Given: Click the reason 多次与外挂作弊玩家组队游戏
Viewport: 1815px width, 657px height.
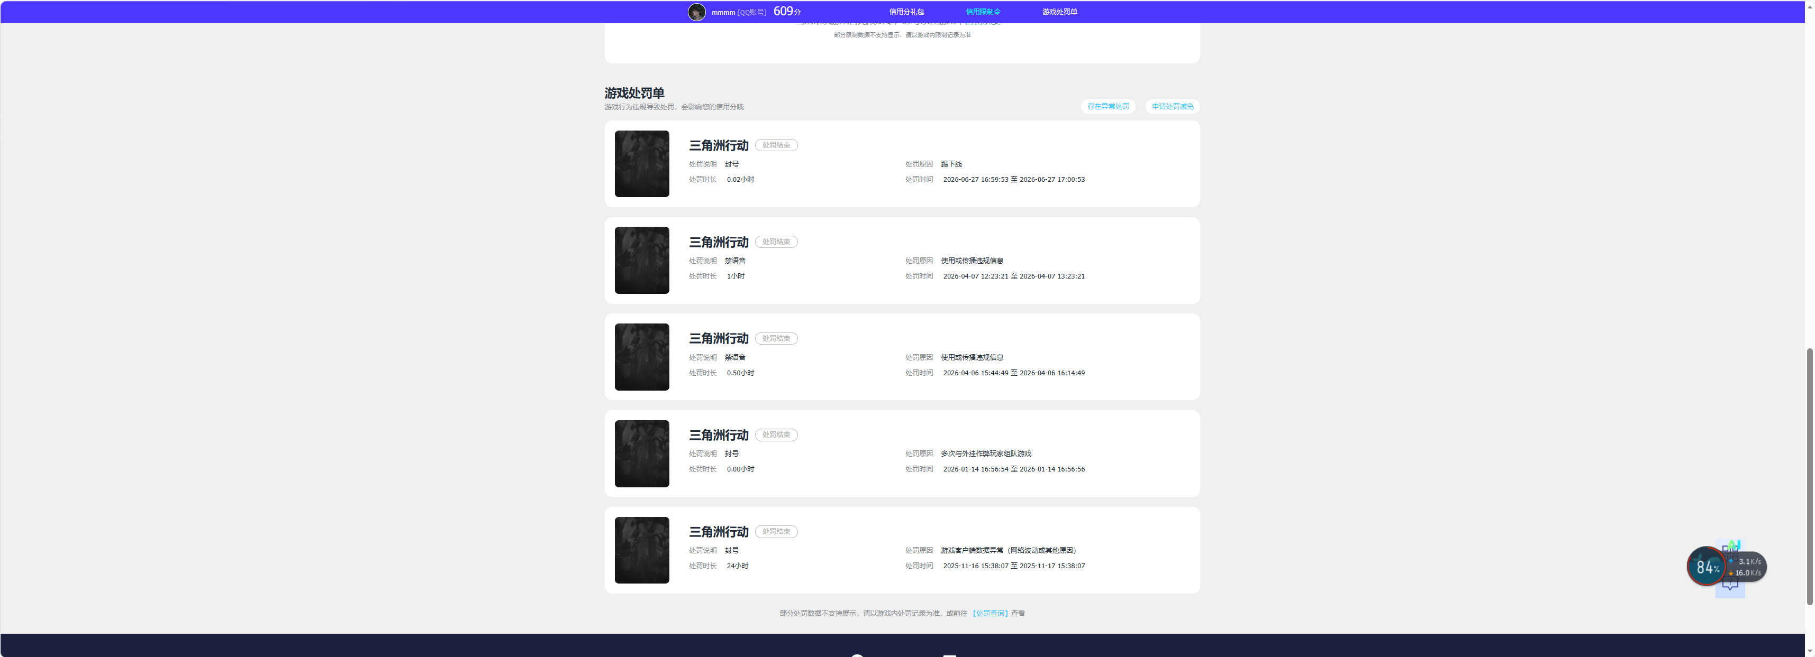Looking at the screenshot, I should 986,454.
